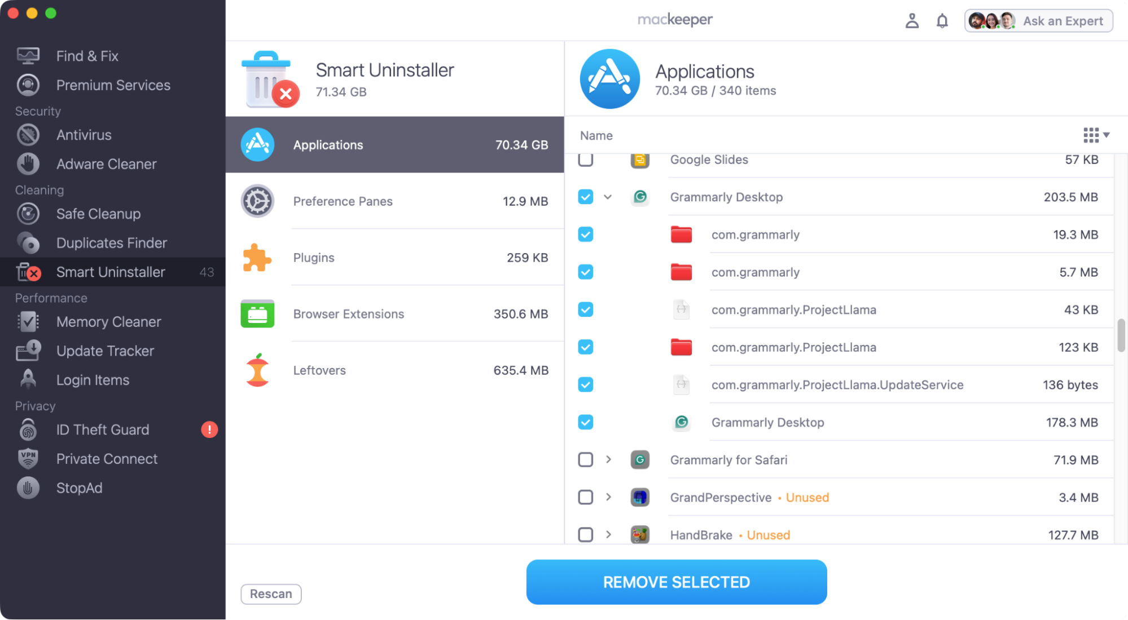Uncheck Grammarly Desktop for removal
This screenshot has width=1128, height=620.
[585, 197]
